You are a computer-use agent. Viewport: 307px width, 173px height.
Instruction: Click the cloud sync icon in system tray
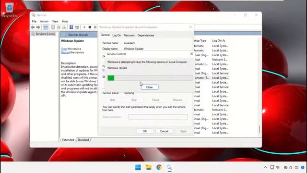pyautogui.click(x=285, y=167)
